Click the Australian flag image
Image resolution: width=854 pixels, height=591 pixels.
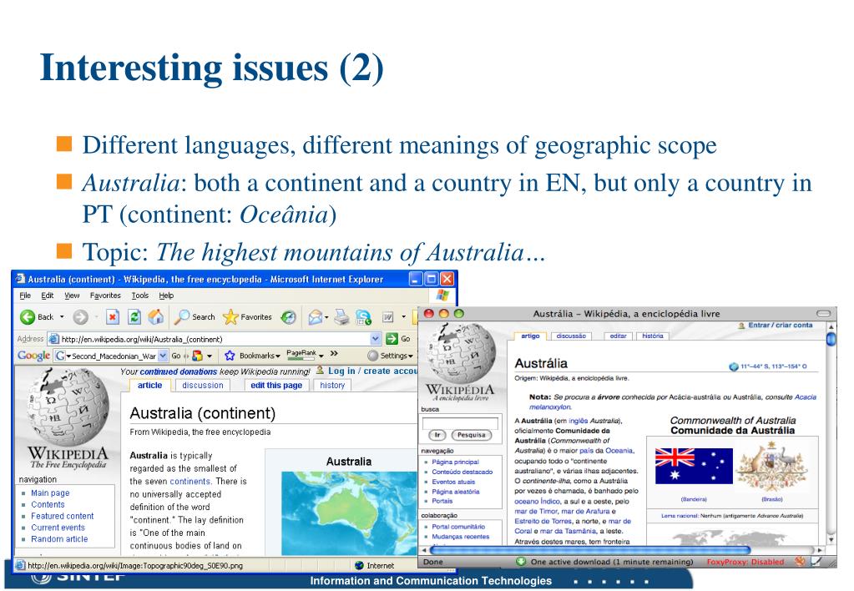tap(694, 466)
